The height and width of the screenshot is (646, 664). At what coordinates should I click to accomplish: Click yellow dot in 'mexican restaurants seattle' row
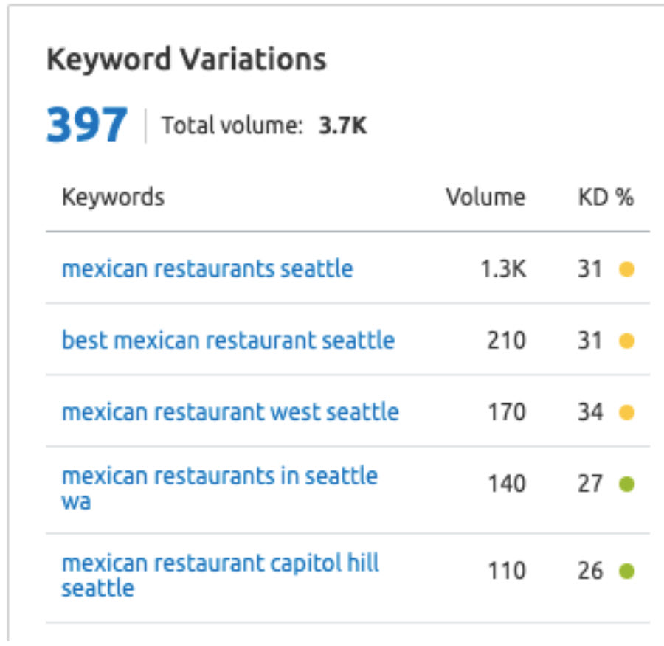(626, 269)
